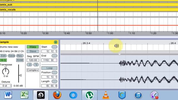
Task: Open the Complex warp mode dropdown
Action: point(33,70)
